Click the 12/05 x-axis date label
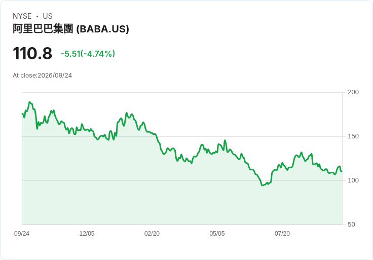This screenshot has height=260, width=373. coord(87,234)
